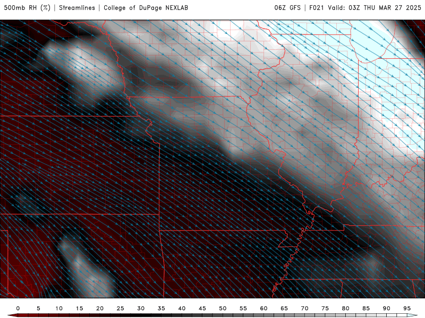Click the "500mb RH (%)" title text
Image resolution: width=425 pixels, height=318 pixels.
(x=27, y=8)
